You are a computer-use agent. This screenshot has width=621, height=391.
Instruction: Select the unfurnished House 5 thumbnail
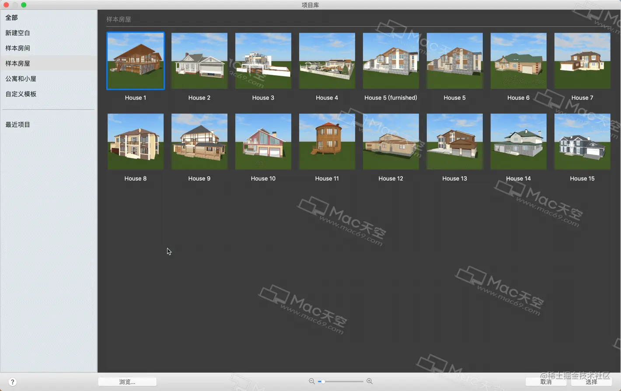(x=455, y=61)
